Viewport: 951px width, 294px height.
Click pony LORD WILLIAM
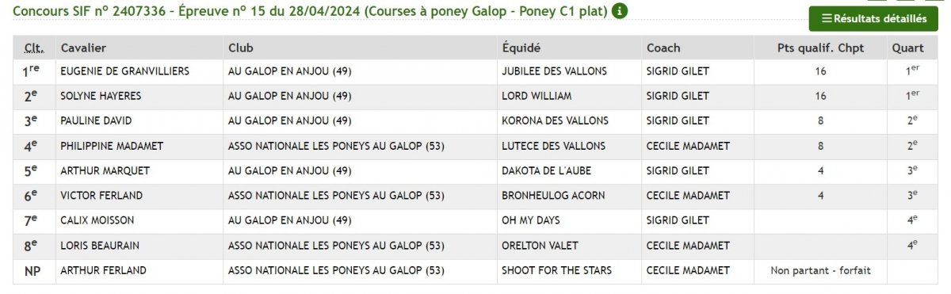coord(537,96)
